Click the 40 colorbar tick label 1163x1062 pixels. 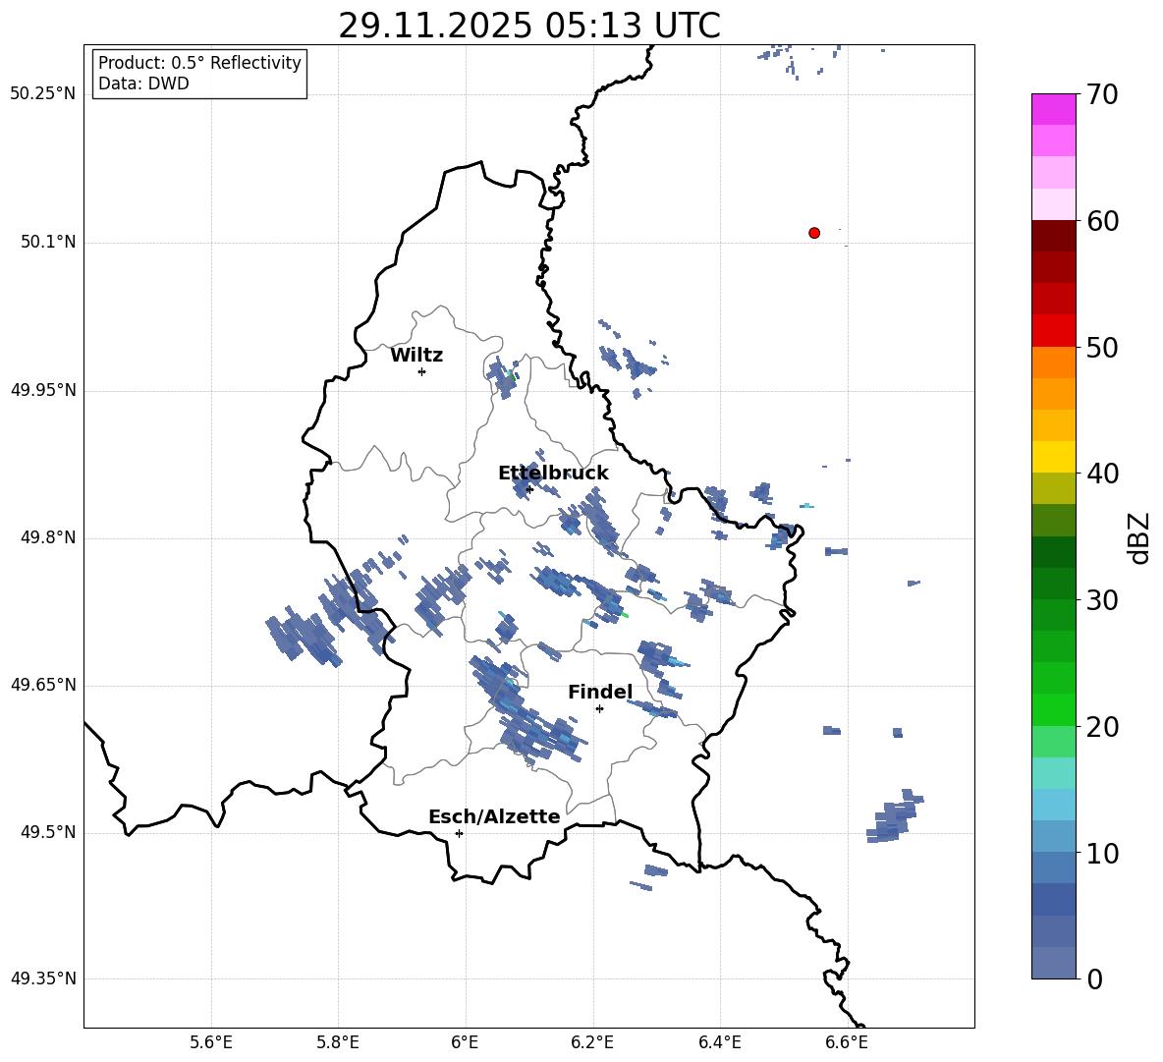(1102, 474)
